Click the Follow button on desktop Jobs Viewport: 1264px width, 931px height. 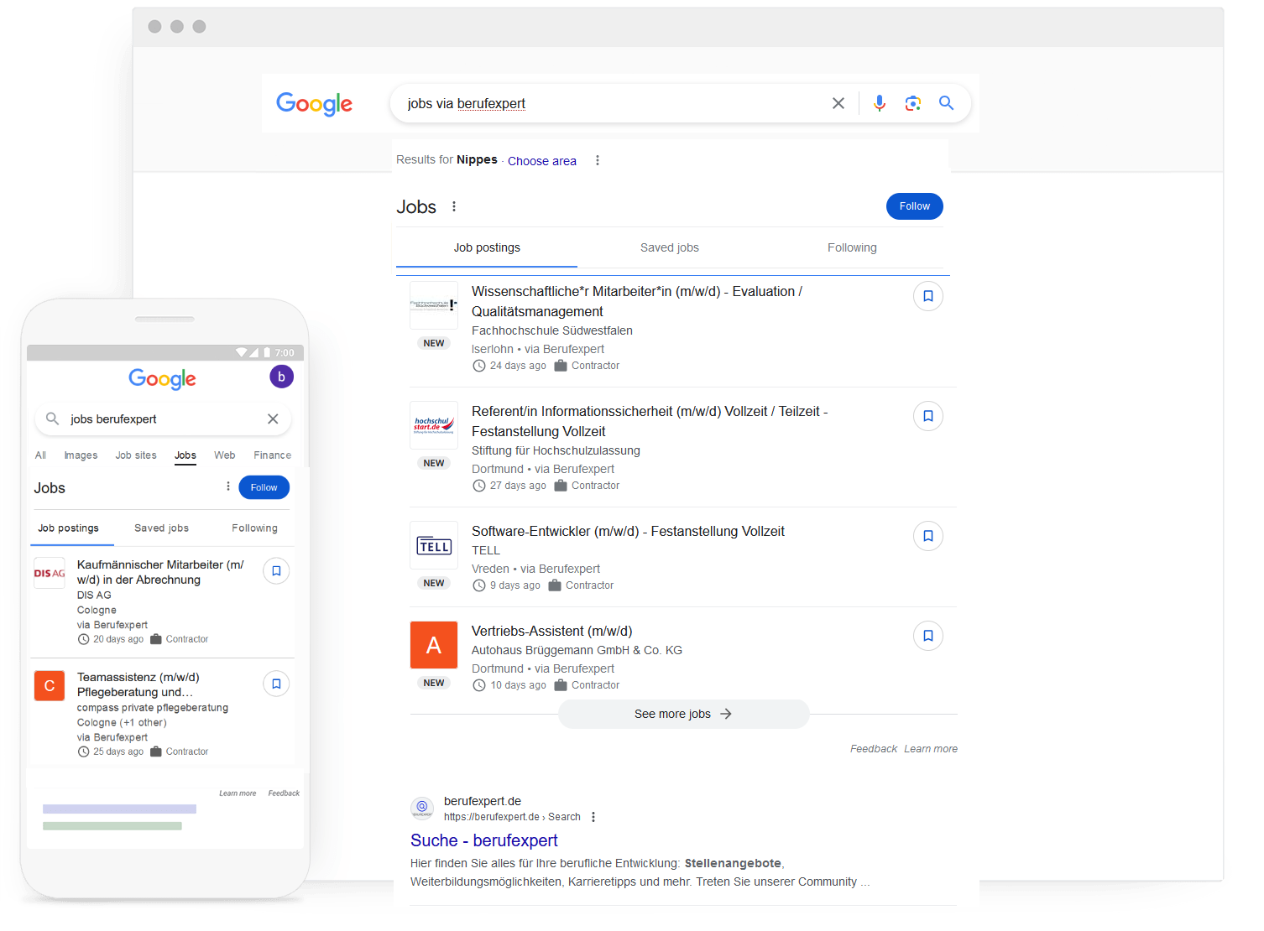click(x=914, y=206)
